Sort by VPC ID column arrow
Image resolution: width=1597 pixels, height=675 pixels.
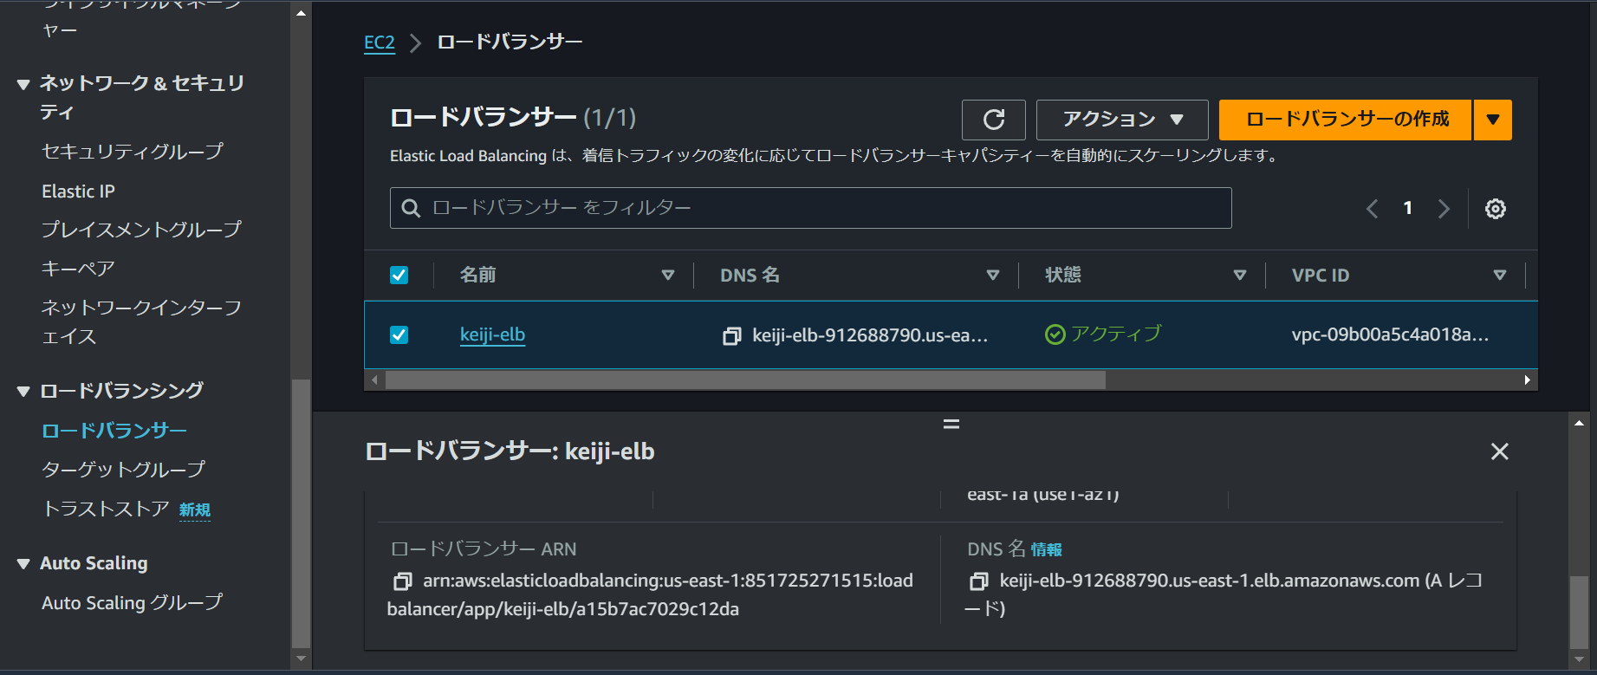(1499, 276)
